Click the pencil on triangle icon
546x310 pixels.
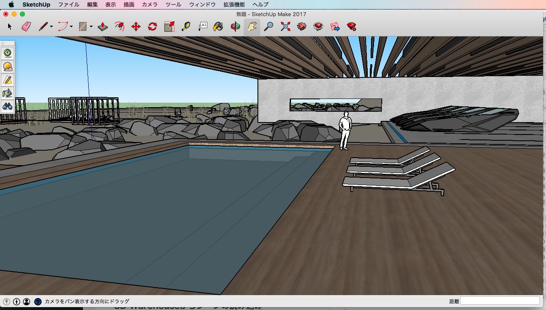pos(7,79)
